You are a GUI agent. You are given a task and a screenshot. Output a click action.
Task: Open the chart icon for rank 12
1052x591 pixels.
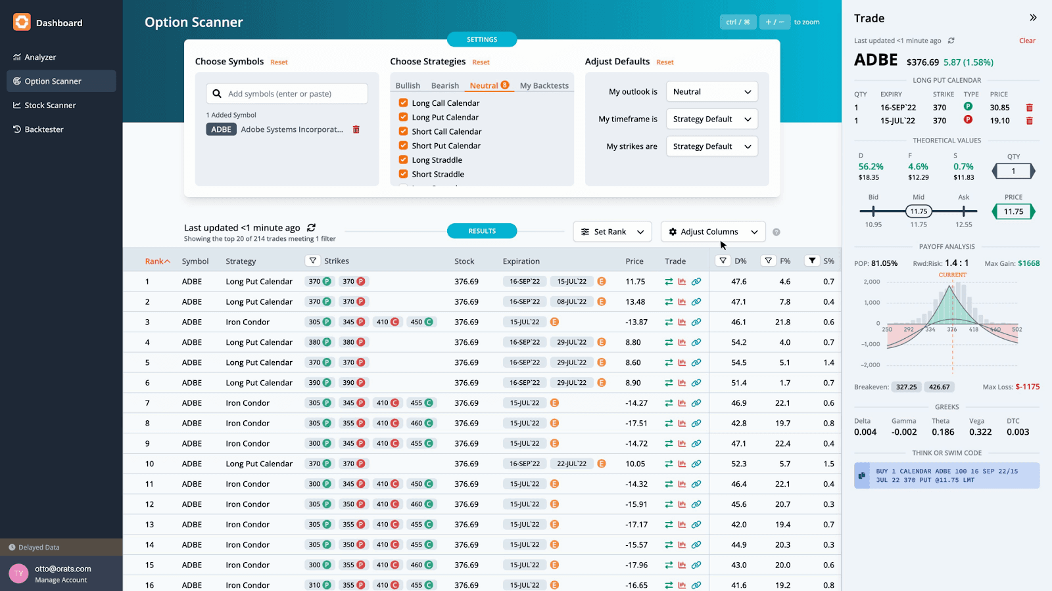click(x=682, y=504)
